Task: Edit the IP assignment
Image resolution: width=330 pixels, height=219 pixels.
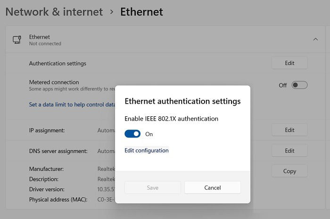Action: pyautogui.click(x=289, y=130)
